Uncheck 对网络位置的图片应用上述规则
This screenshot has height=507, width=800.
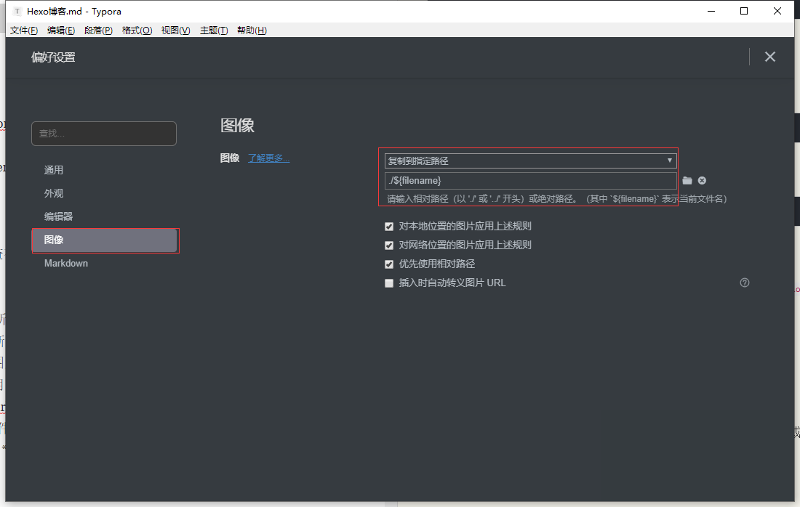389,246
